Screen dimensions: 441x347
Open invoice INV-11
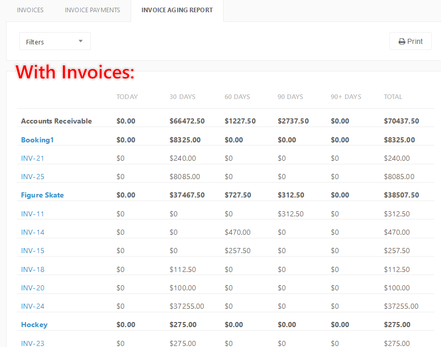coord(33,214)
